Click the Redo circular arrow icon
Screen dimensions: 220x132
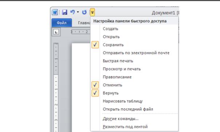(x=84, y=12)
